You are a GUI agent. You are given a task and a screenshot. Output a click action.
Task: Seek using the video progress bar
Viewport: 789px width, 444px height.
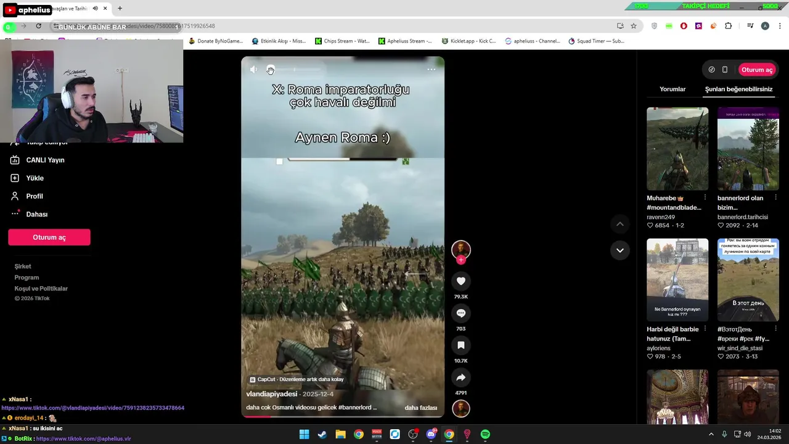click(342, 416)
